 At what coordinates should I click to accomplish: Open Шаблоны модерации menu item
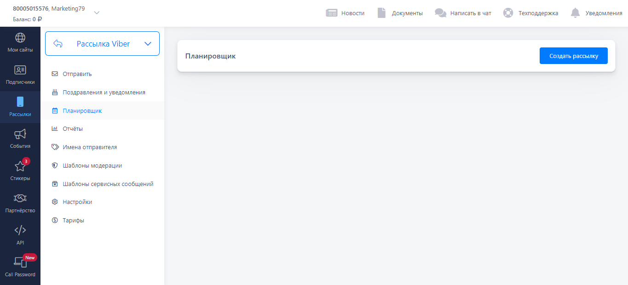coord(92,166)
